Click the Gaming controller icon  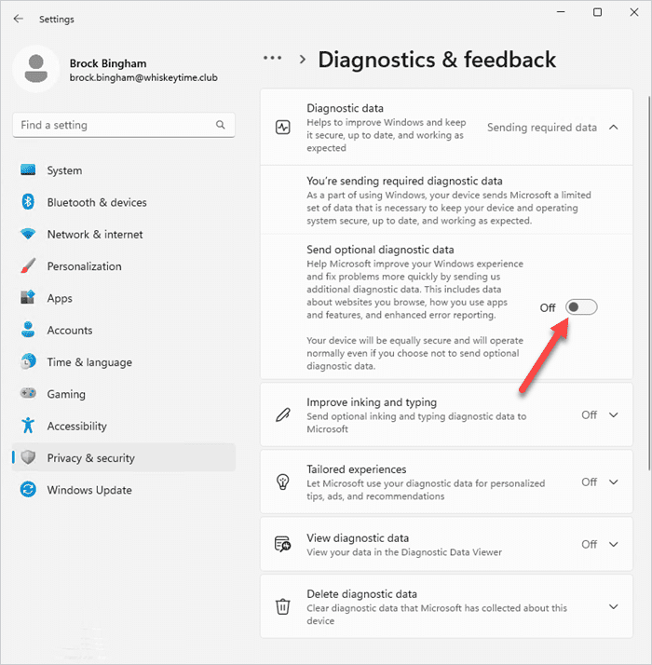pos(28,393)
